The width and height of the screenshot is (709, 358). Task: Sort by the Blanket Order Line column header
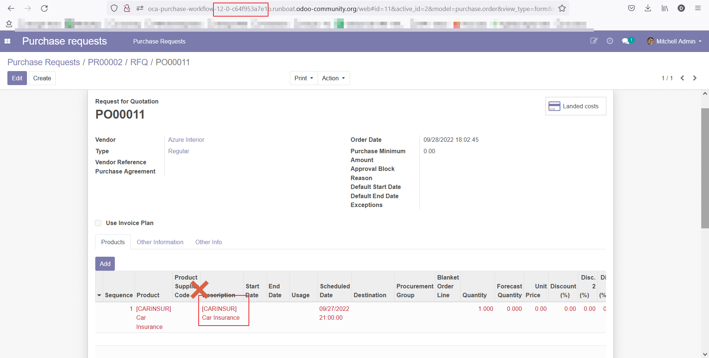[x=448, y=286]
